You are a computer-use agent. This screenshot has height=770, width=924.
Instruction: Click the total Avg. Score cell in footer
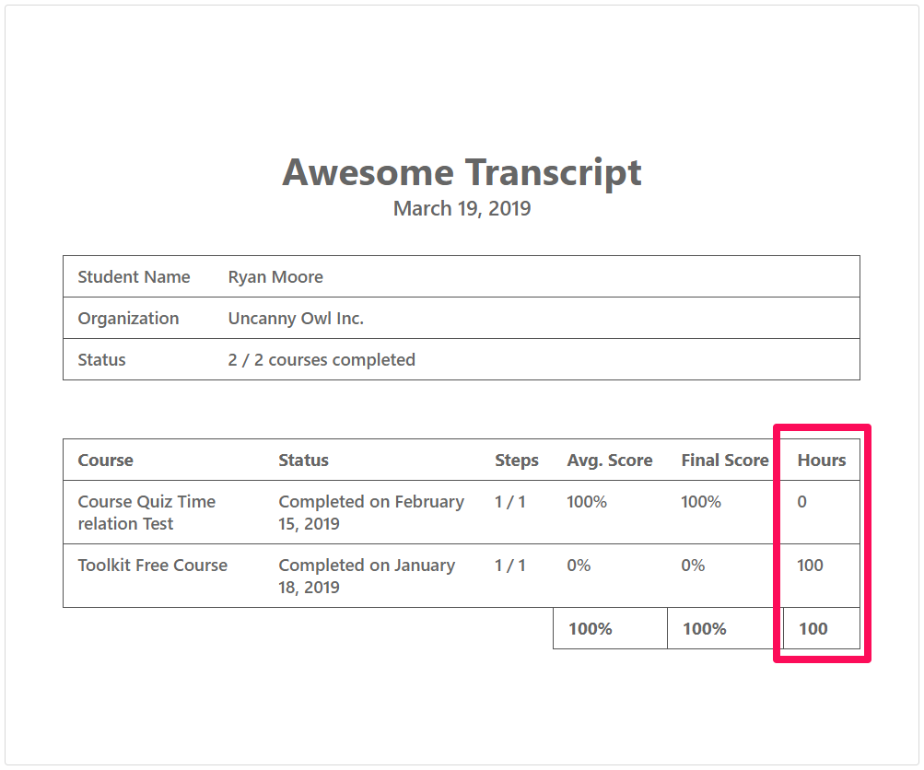(x=590, y=629)
